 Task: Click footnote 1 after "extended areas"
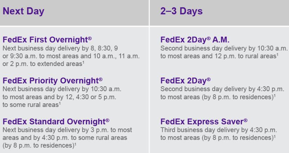click(83, 63)
